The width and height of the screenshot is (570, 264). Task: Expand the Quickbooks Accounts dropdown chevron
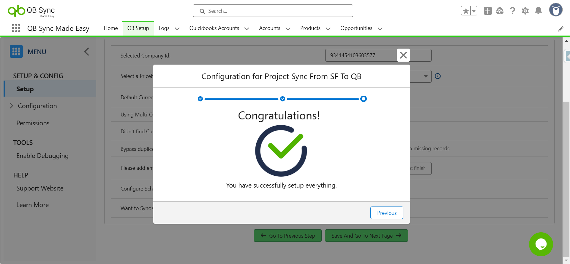click(x=247, y=29)
